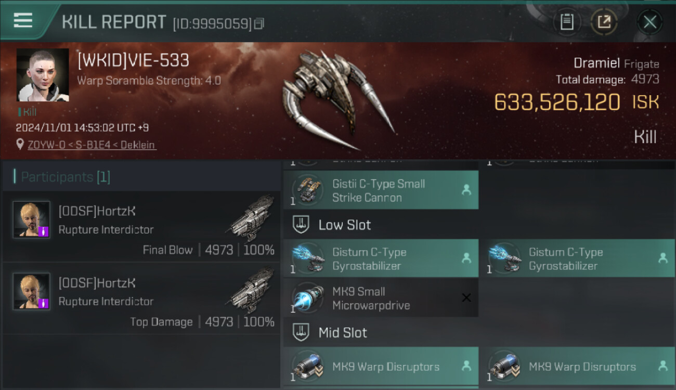
Task: Toggle the person marker on right Gistum Gyrostabilizer
Action: point(663,258)
